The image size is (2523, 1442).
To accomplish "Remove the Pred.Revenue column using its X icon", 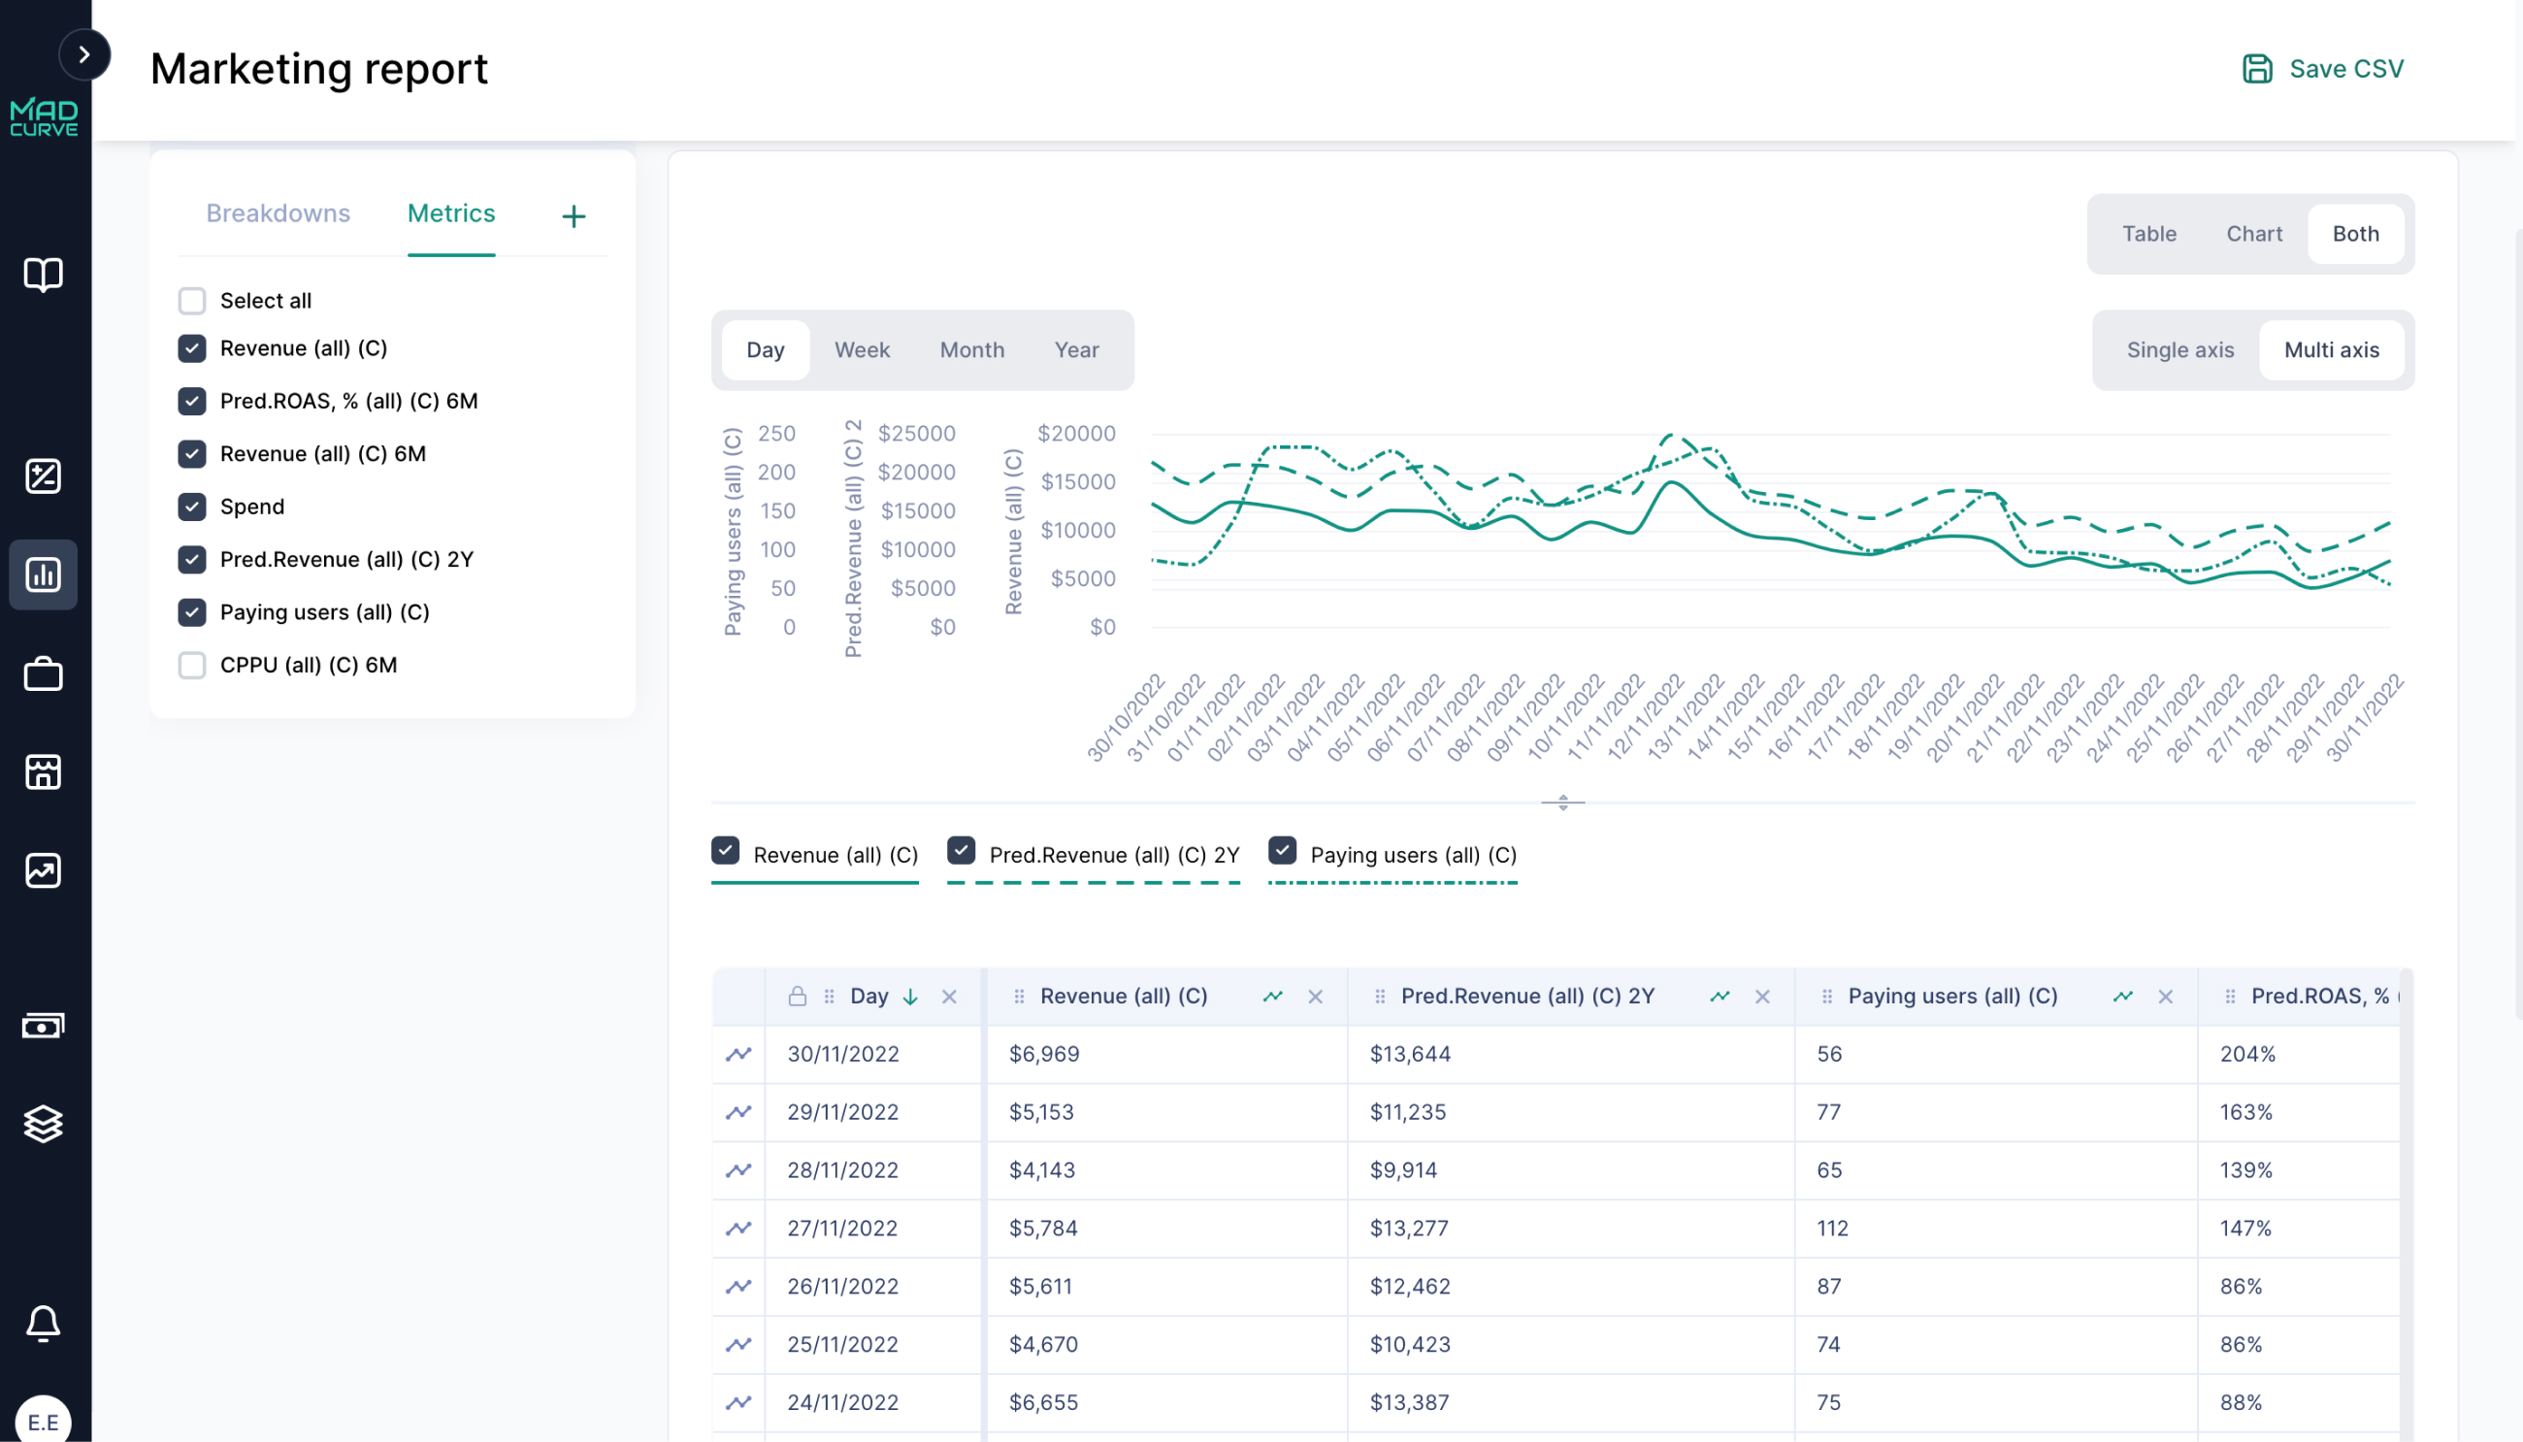I will point(1763,997).
